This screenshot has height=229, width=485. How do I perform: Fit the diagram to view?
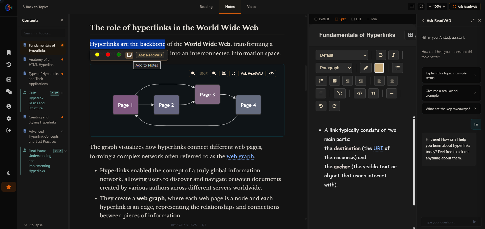(x=224, y=73)
